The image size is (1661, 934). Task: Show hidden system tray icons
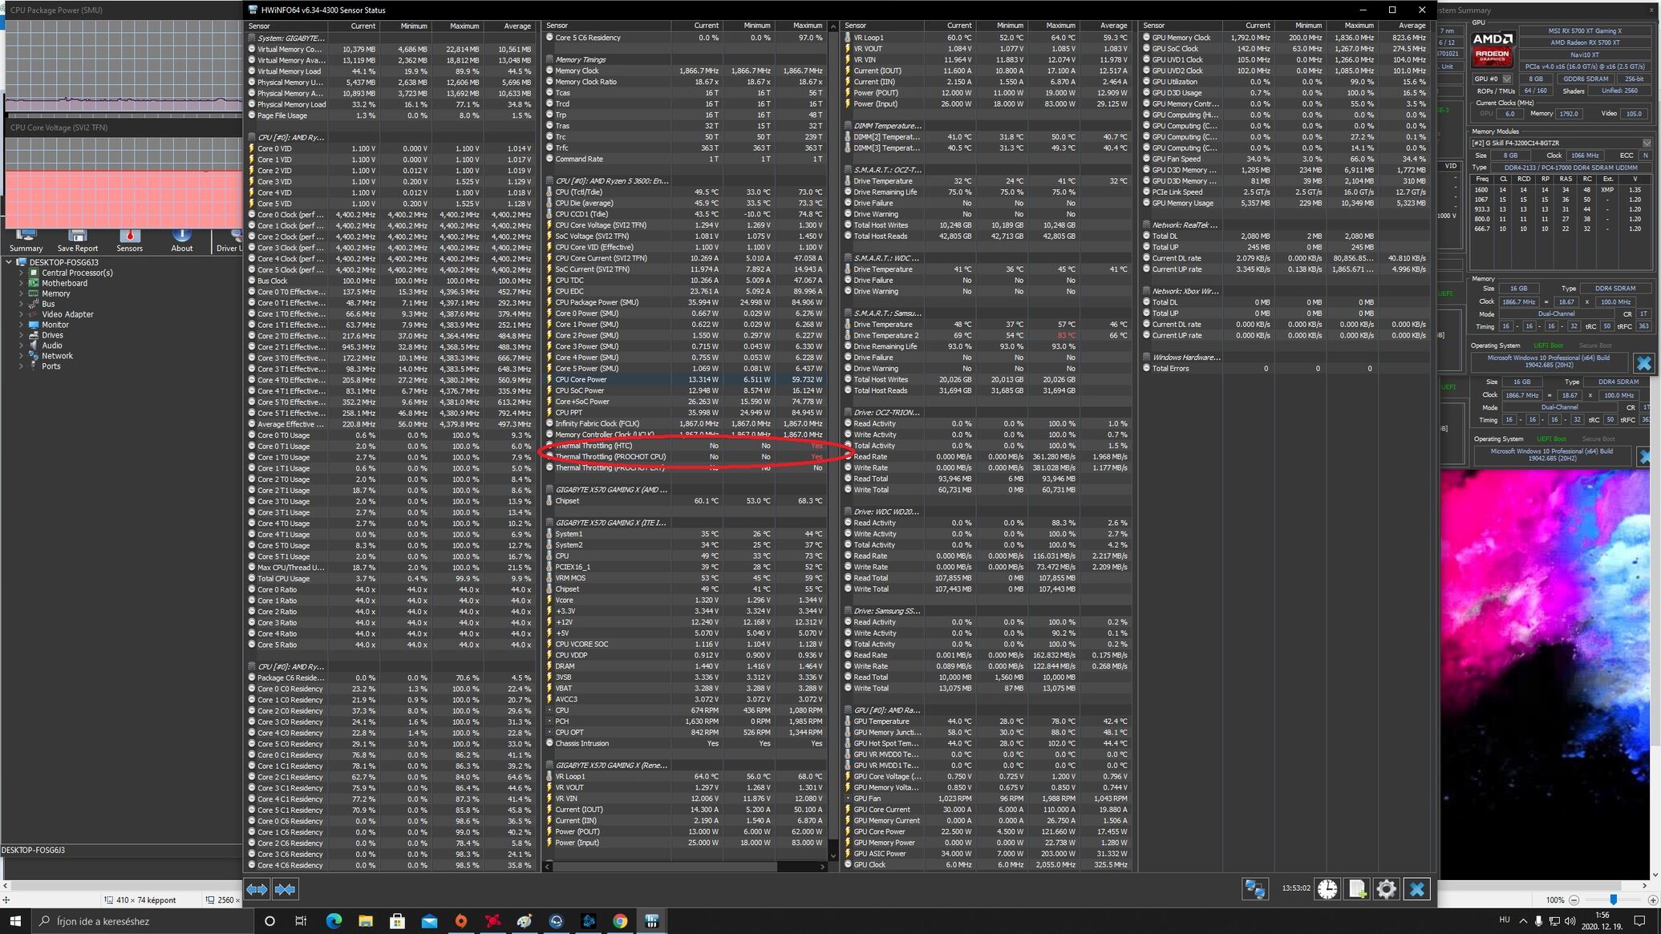click(1523, 921)
